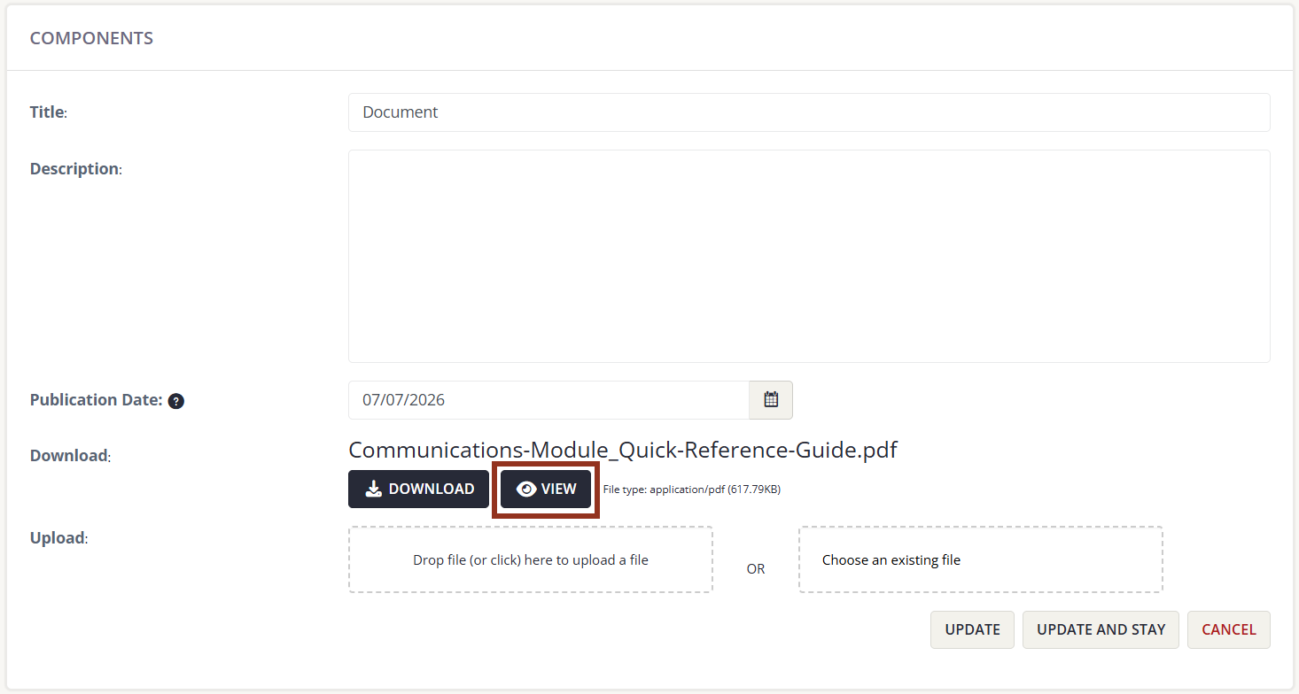Cancel editing the component

pos(1229,629)
